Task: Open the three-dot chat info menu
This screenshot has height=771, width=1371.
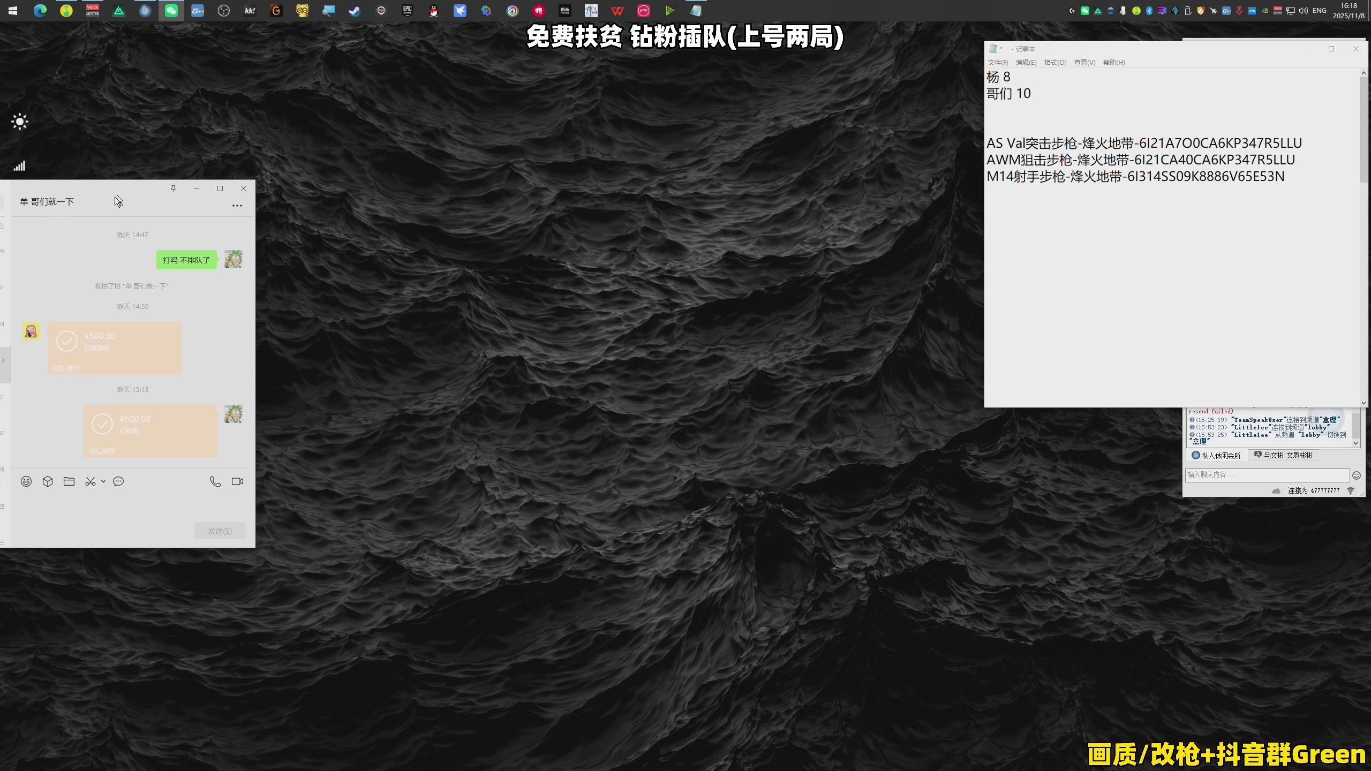Action: (x=237, y=206)
